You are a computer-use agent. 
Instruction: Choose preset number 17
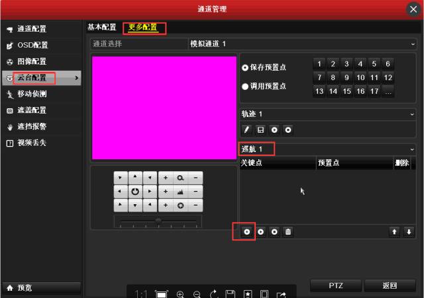point(374,91)
